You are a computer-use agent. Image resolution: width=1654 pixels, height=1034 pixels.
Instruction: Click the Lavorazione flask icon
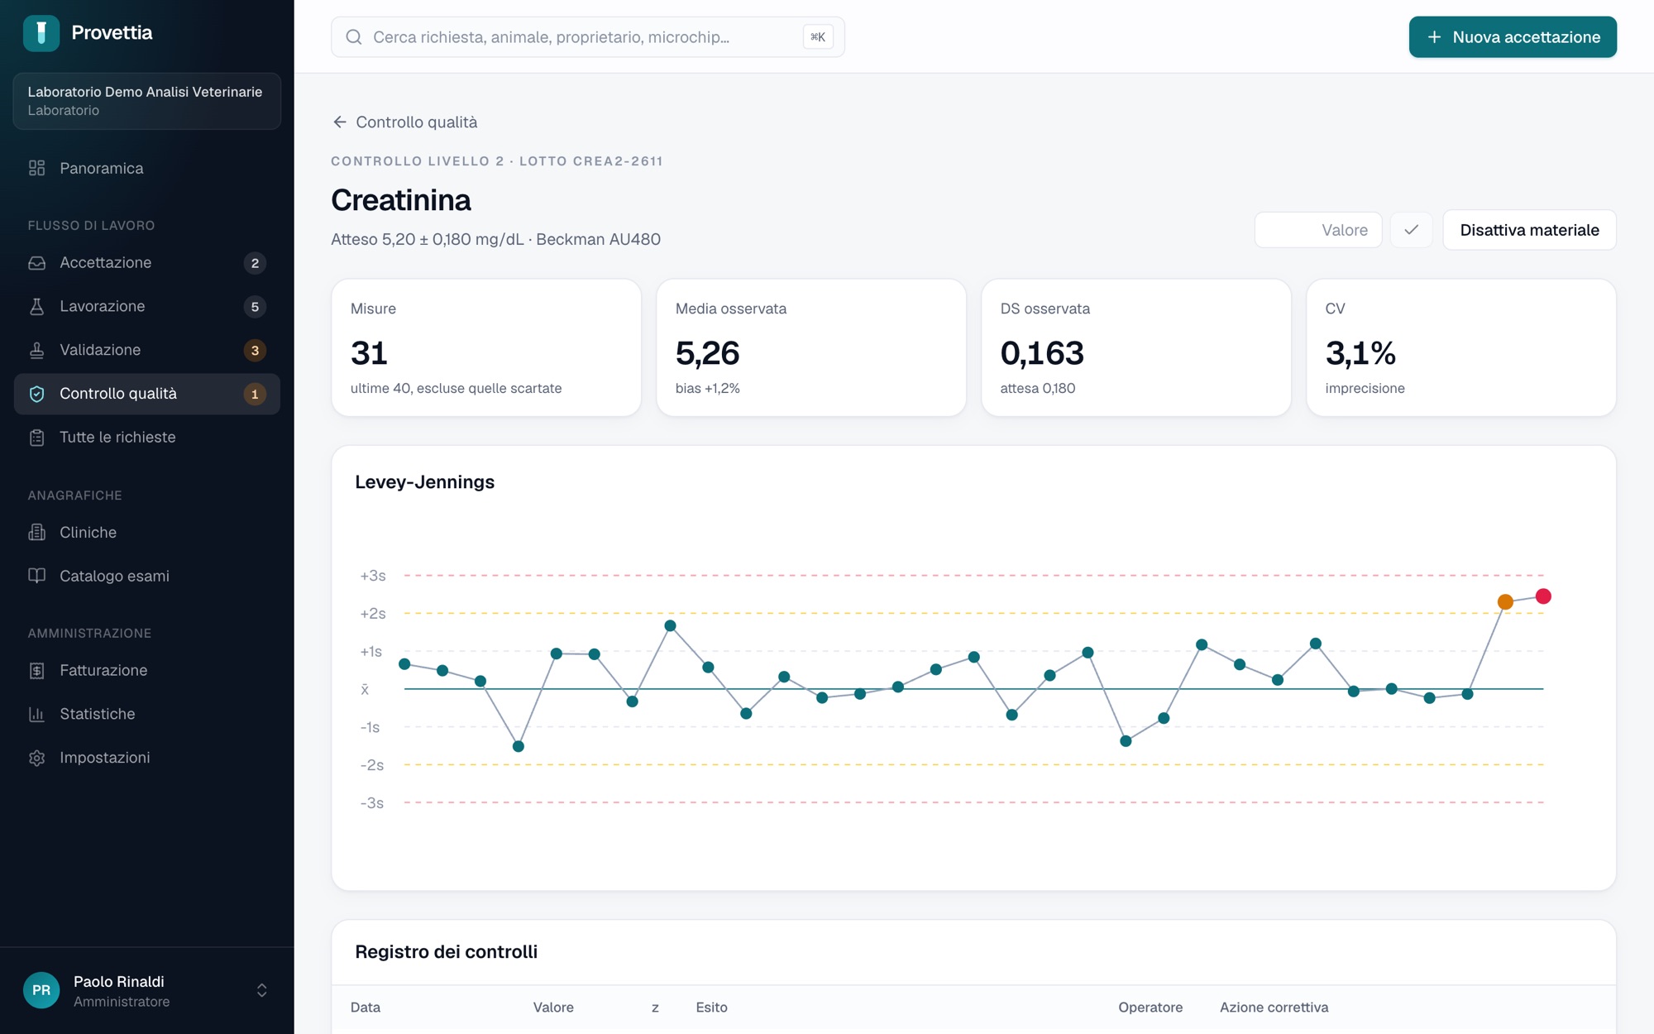pyautogui.click(x=36, y=306)
